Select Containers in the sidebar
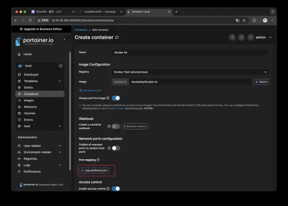Image resolution: width=288 pixels, height=206 pixels. 40,94
